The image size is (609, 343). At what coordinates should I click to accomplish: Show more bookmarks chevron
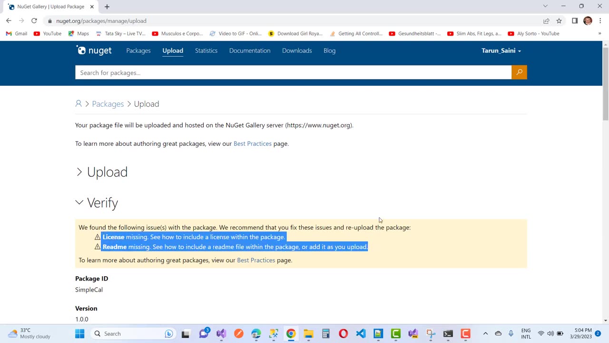[599, 34]
